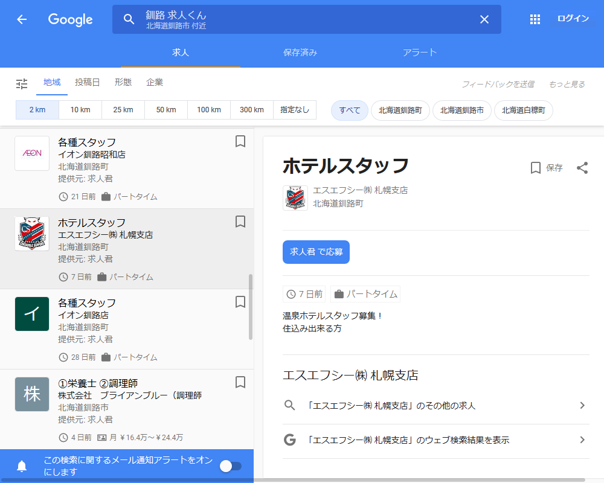Click the search input field

[x=302, y=19]
